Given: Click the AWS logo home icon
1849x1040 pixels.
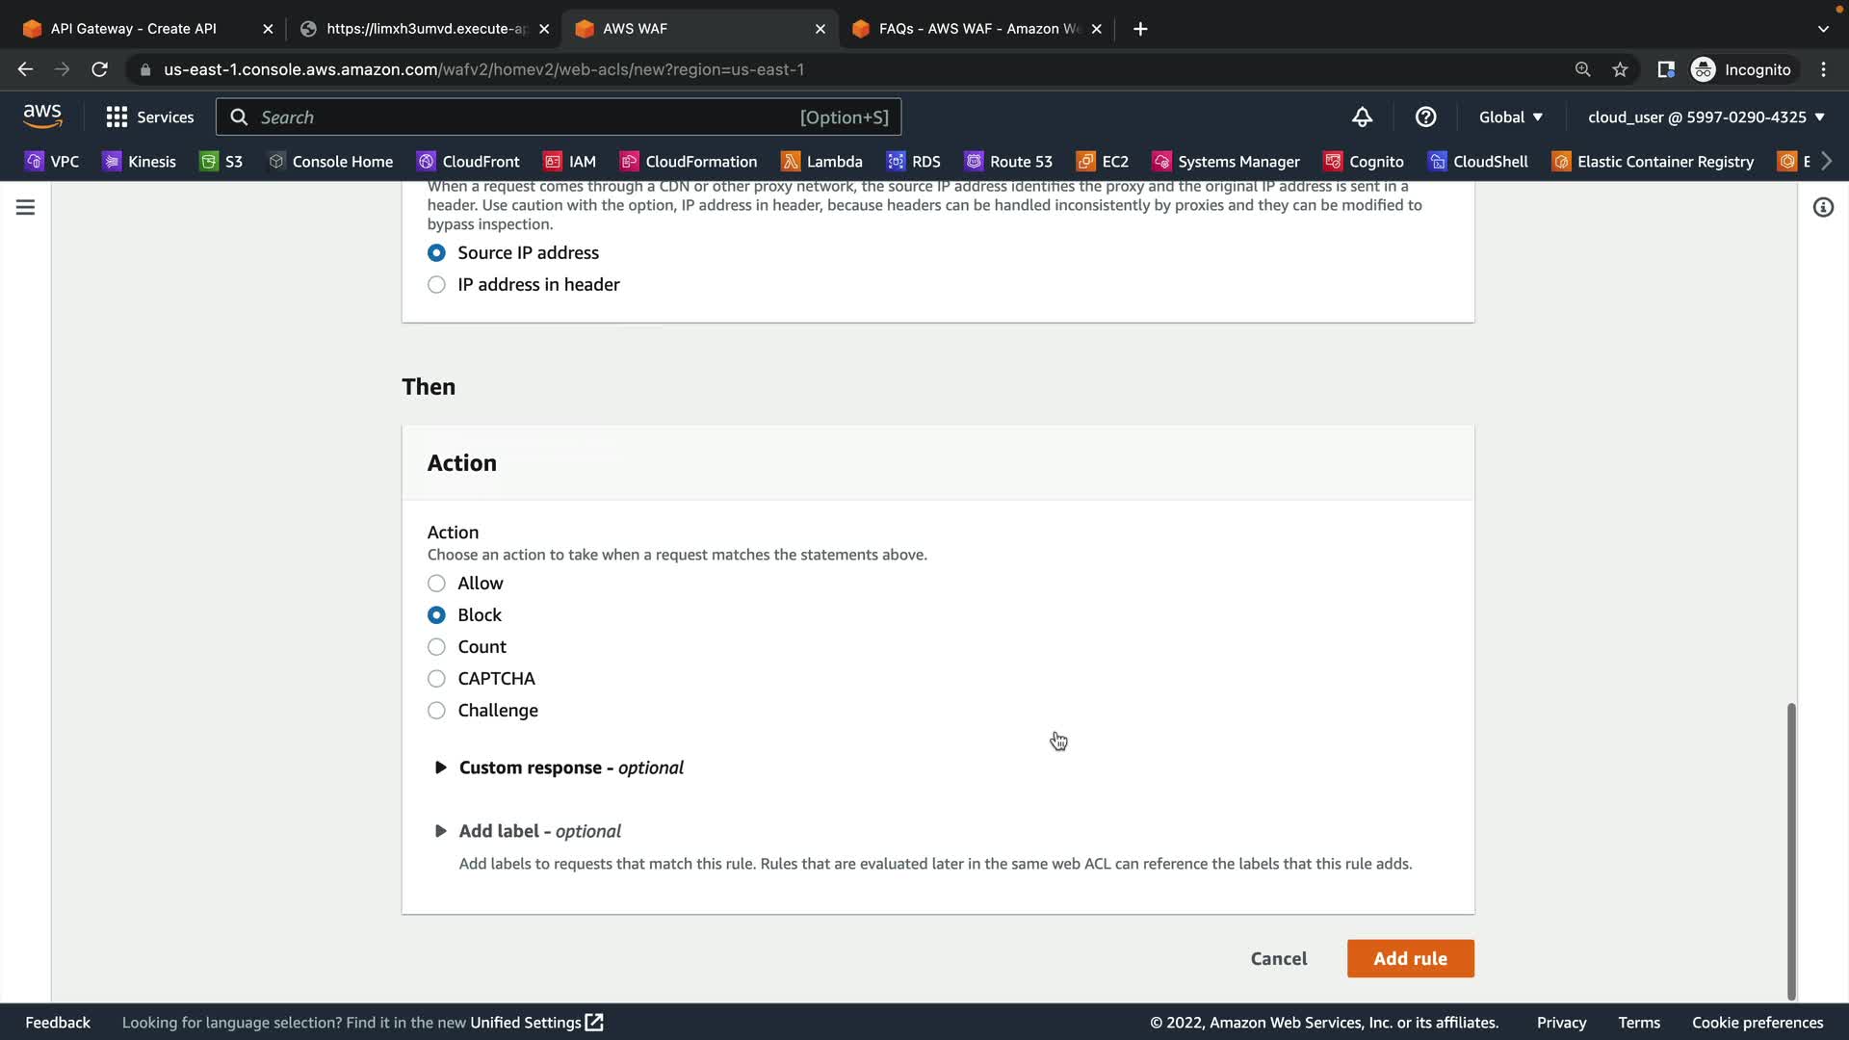Looking at the screenshot, I should (42, 117).
